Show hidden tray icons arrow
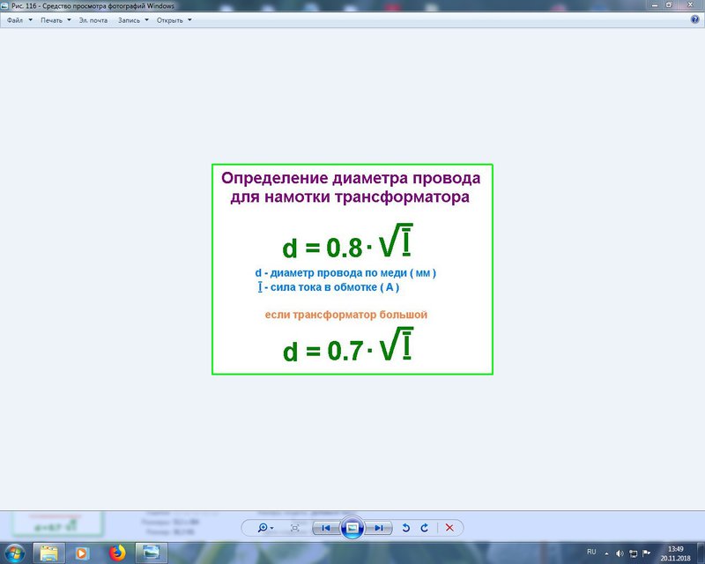 606,553
